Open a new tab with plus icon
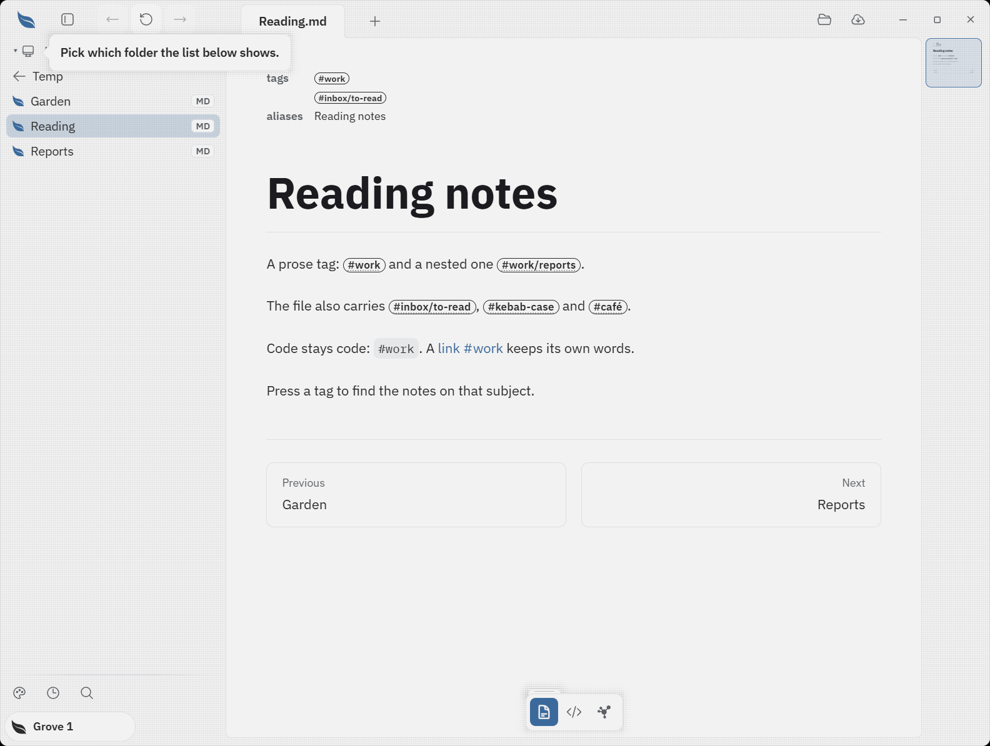Viewport: 990px width, 746px height. (375, 21)
